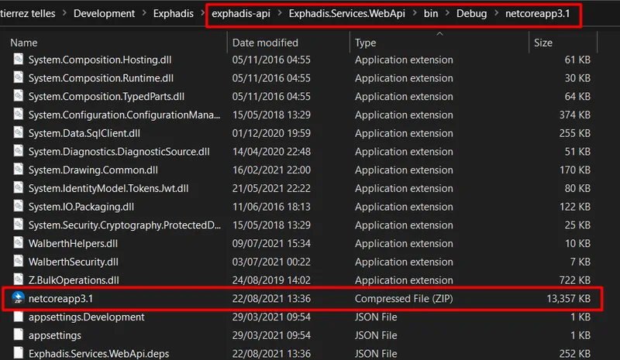Click the System.Composition.TypedParts.dll file icon
620x360 pixels.
click(x=18, y=96)
